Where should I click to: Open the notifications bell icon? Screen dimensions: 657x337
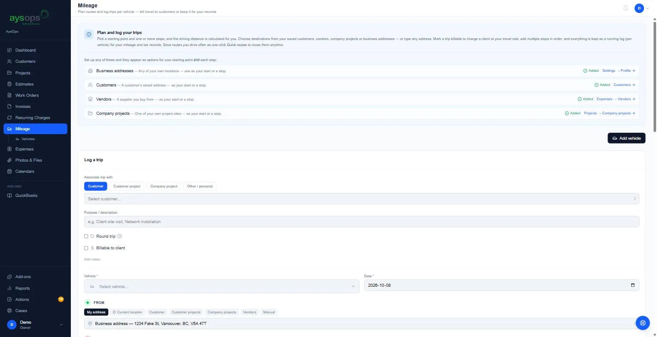(626, 8)
